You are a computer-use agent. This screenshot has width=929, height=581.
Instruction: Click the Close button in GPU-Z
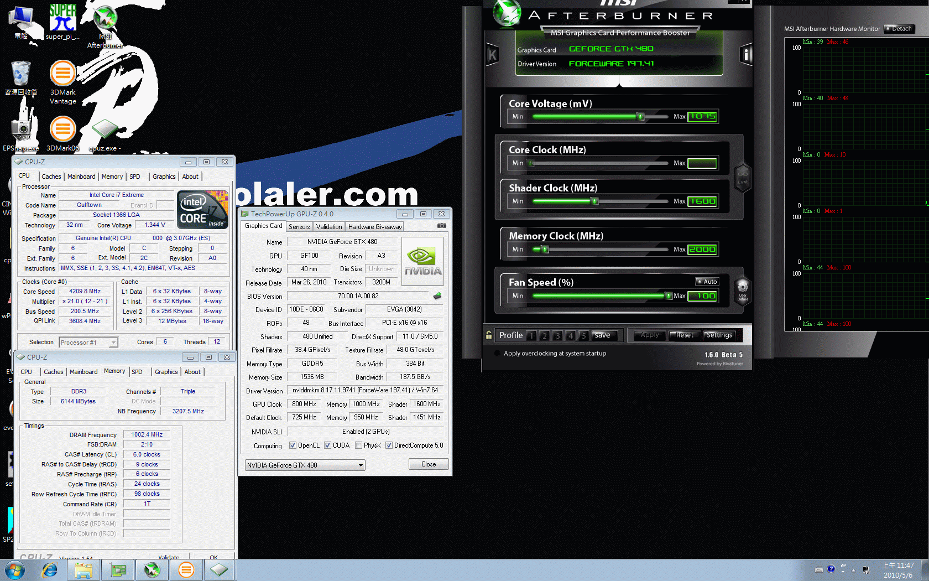(429, 464)
